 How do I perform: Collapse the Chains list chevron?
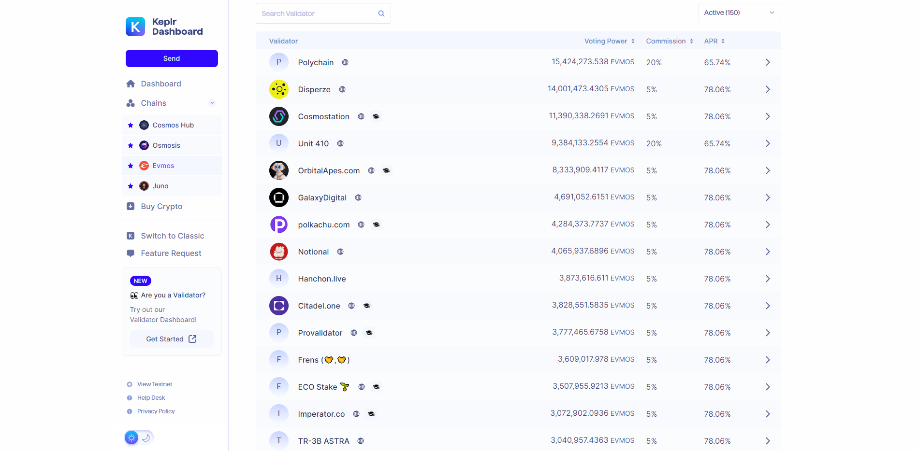[x=212, y=103]
